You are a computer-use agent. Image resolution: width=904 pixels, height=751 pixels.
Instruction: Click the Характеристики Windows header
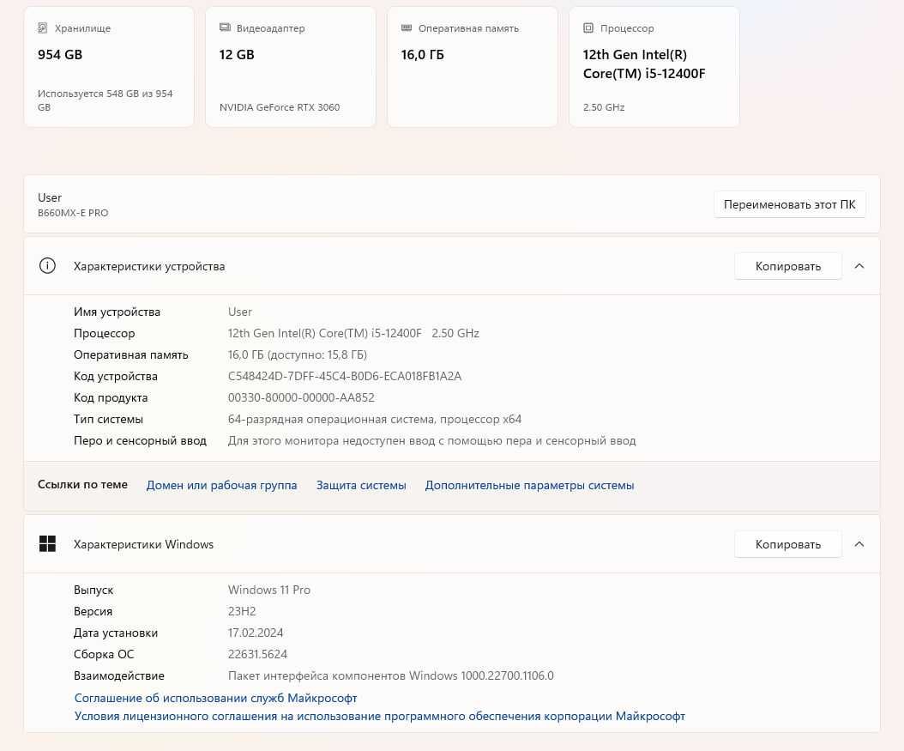452,544
